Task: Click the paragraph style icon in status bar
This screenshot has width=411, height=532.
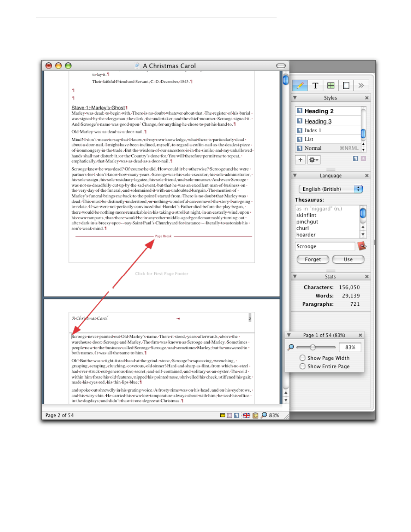Action: (237, 415)
